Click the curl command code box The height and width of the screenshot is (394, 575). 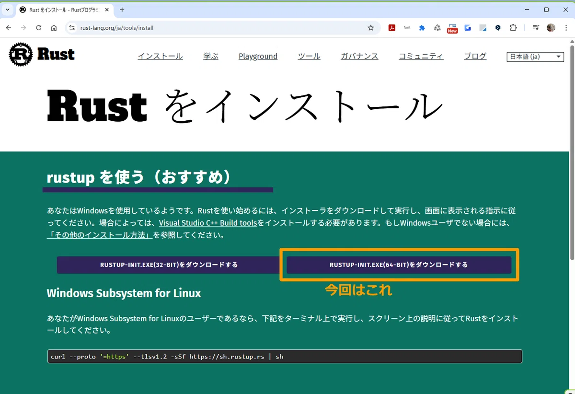tap(285, 357)
